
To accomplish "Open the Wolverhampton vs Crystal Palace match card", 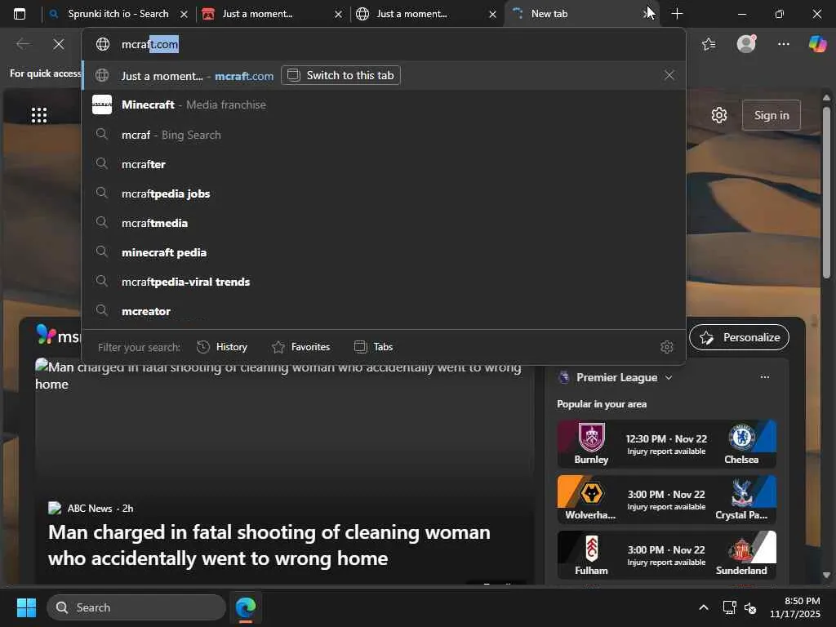I will pos(666,500).
